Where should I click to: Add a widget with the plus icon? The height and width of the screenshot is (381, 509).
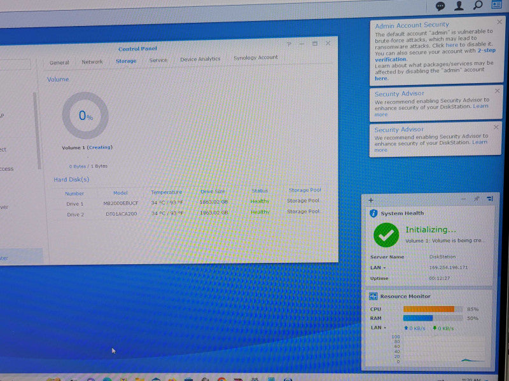(x=371, y=200)
